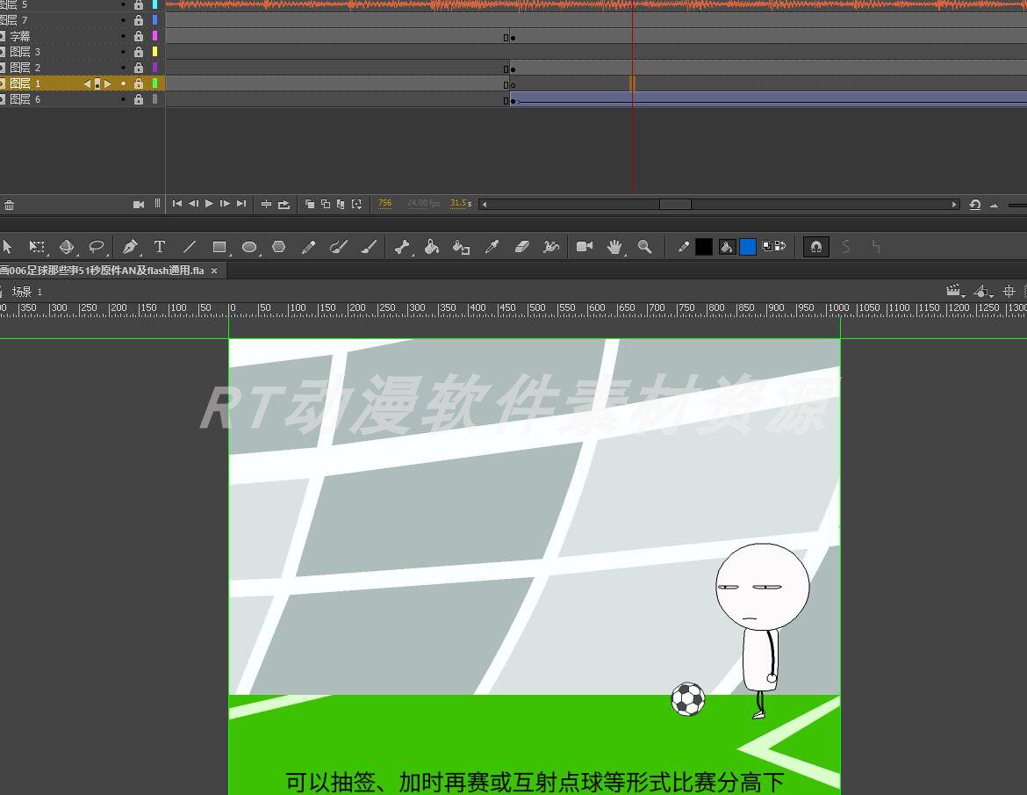Viewport: 1027px width, 795px height.
Task: Toggle visibility dot of 图层 6
Action: click(x=123, y=99)
